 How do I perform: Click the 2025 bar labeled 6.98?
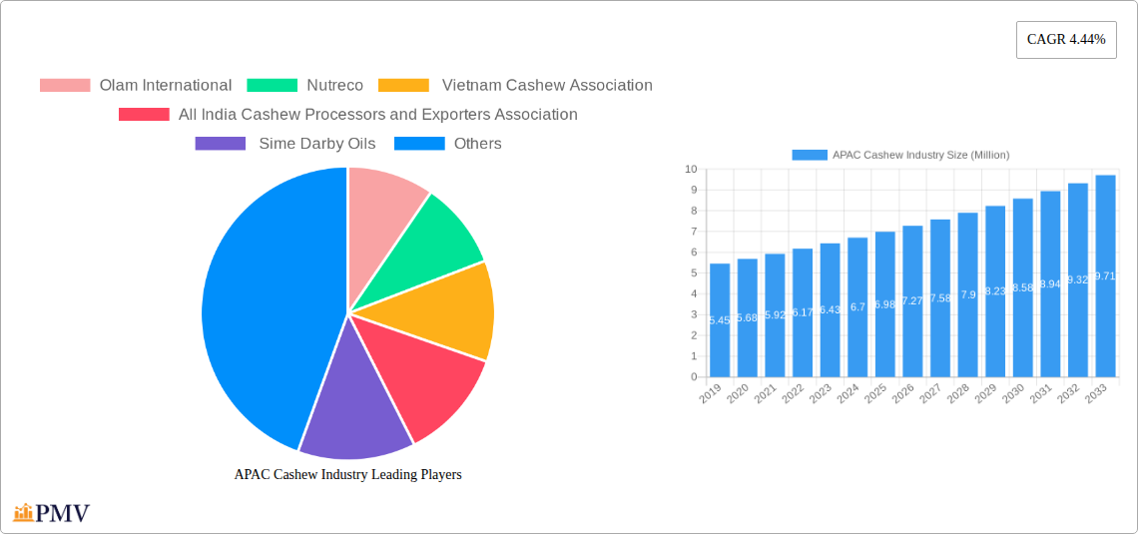[x=885, y=304]
